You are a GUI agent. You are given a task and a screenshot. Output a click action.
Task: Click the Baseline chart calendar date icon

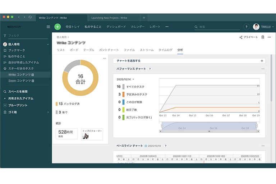[146, 146]
